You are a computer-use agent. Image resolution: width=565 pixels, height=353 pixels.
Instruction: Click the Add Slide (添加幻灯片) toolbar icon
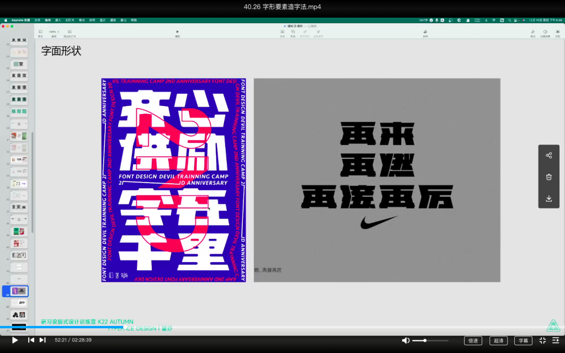[69, 32]
